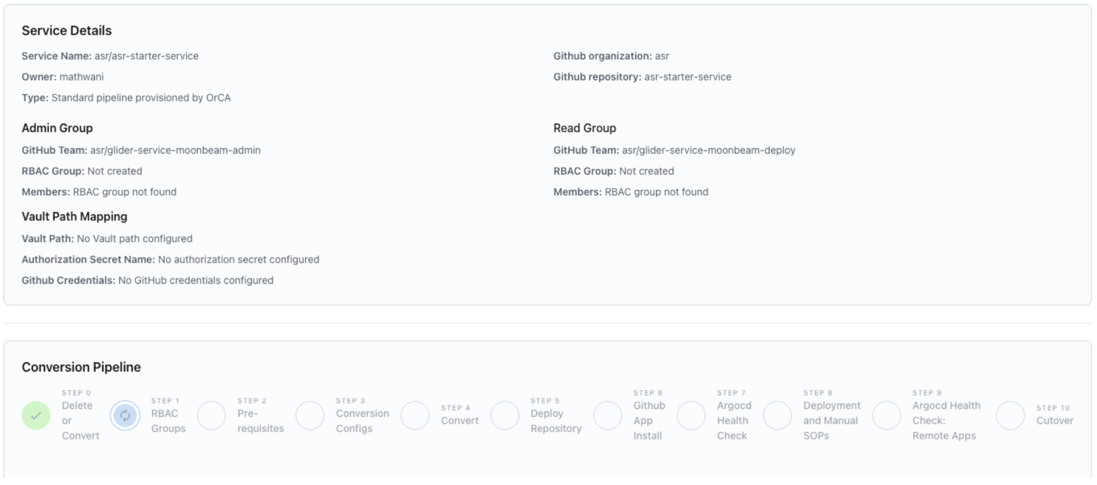Screen dimensions: 1097x485
Task: Click the Conversion Pipeline heading
Action: (x=81, y=367)
